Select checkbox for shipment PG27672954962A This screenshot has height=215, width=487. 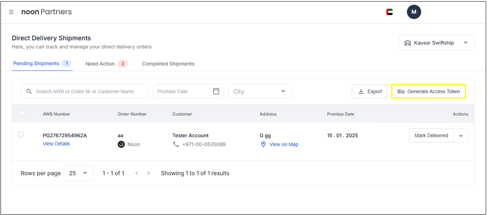21,134
